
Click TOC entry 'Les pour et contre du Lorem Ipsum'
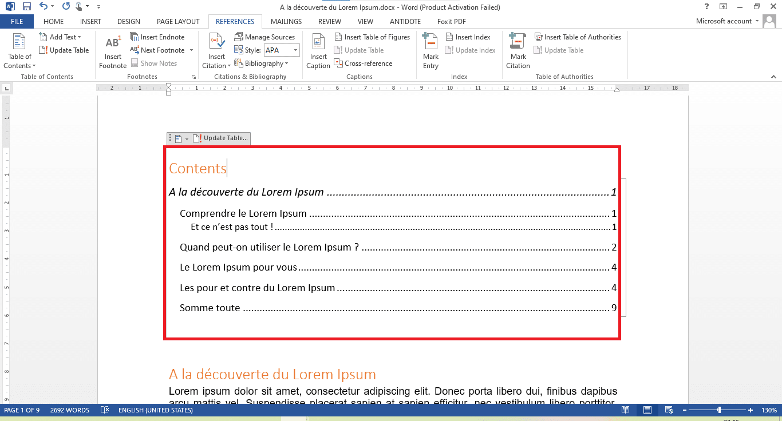click(258, 288)
